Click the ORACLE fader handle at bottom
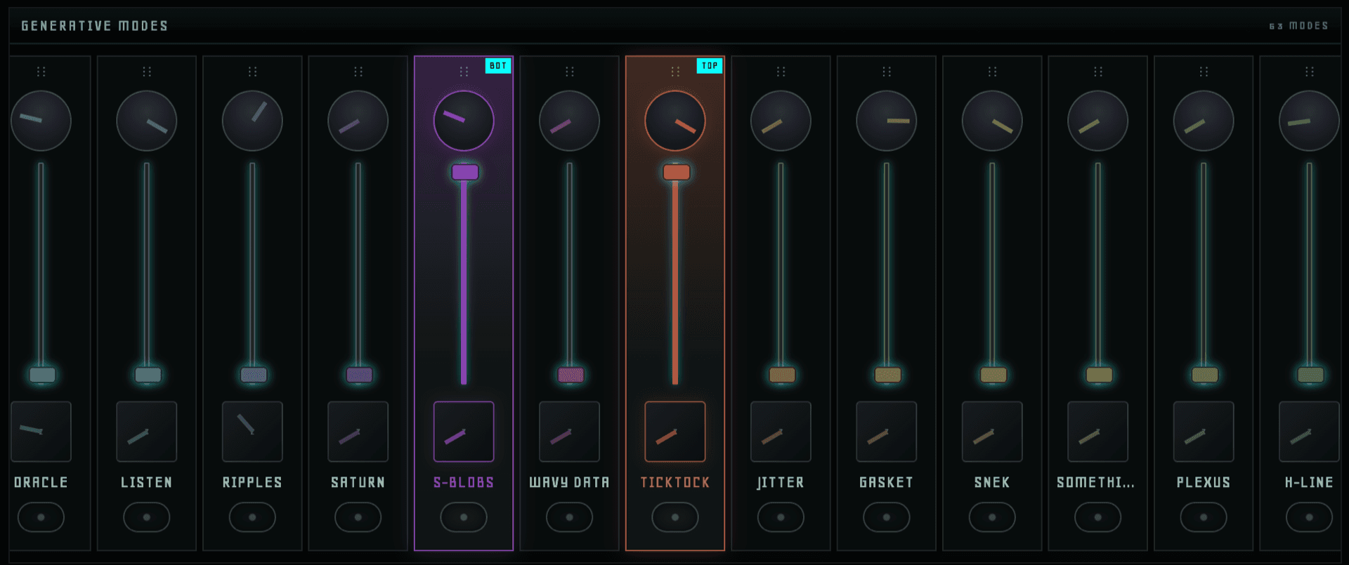The image size is (1349, 565). pos(42,375)
